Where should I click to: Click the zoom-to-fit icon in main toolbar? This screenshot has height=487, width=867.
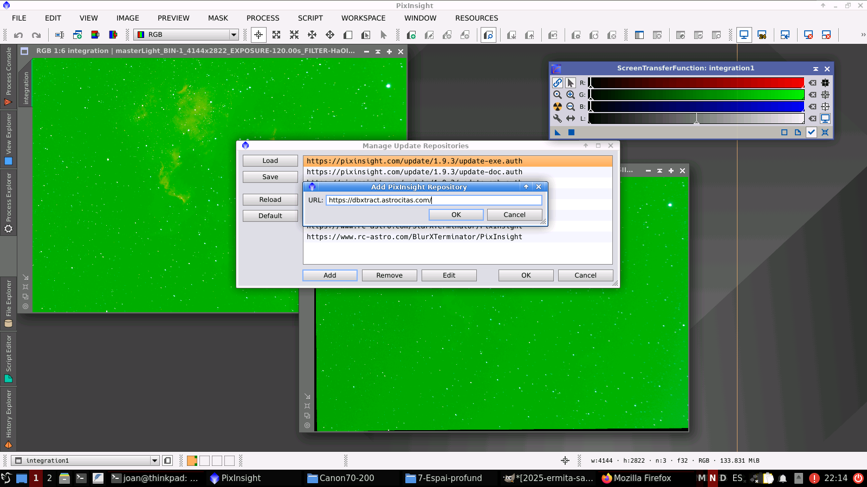(276, 35)
